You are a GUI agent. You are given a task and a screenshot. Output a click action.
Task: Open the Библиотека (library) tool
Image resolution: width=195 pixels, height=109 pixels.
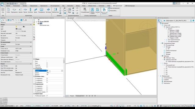click(55, 10)
